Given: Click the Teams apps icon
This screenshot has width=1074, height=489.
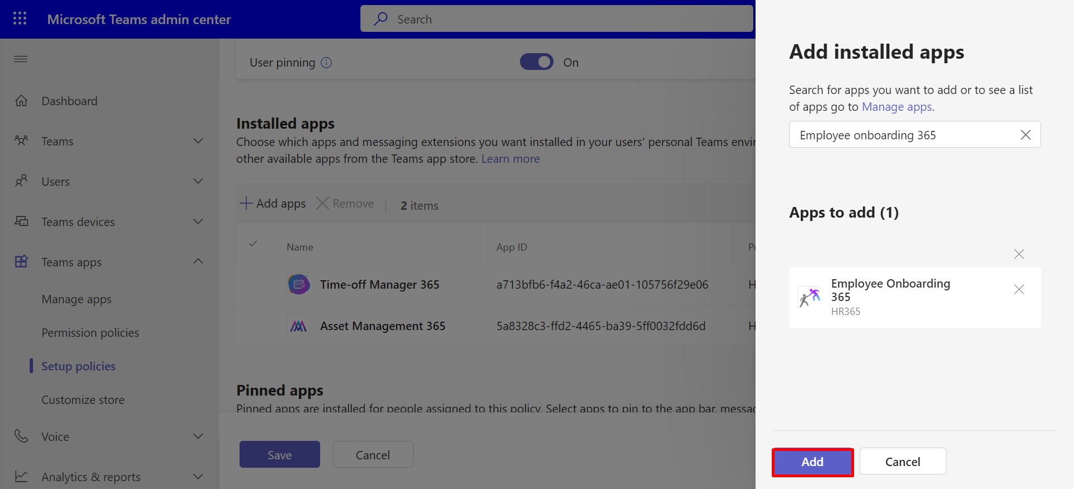Looking at the screenshot, I should click(21, 262).
